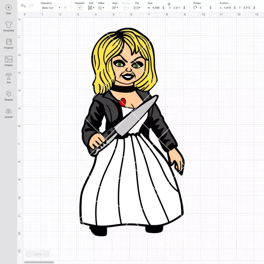This screenshot has height=264, width=264.
Task: Open the Shapes panel
Action: [x=9, y=96]
